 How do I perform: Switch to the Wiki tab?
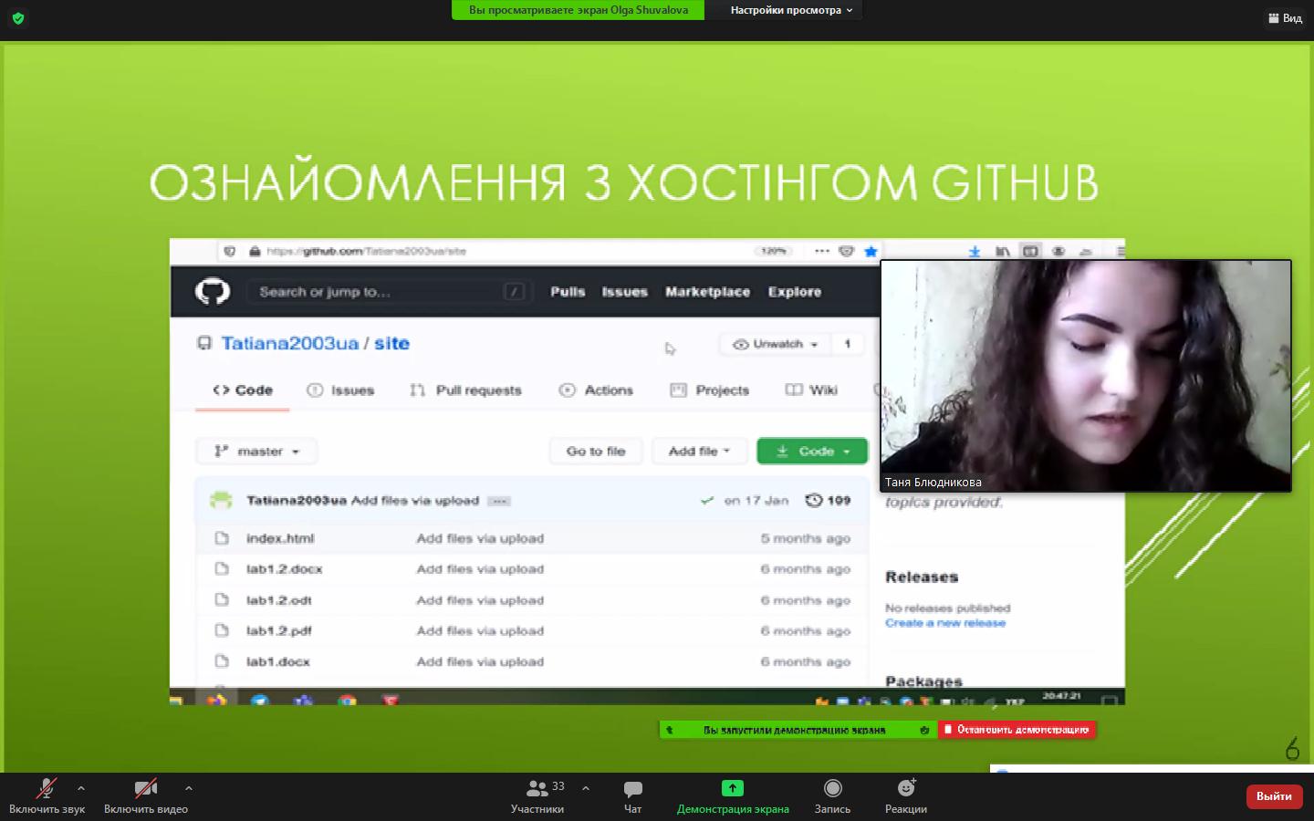coord(811,390)
